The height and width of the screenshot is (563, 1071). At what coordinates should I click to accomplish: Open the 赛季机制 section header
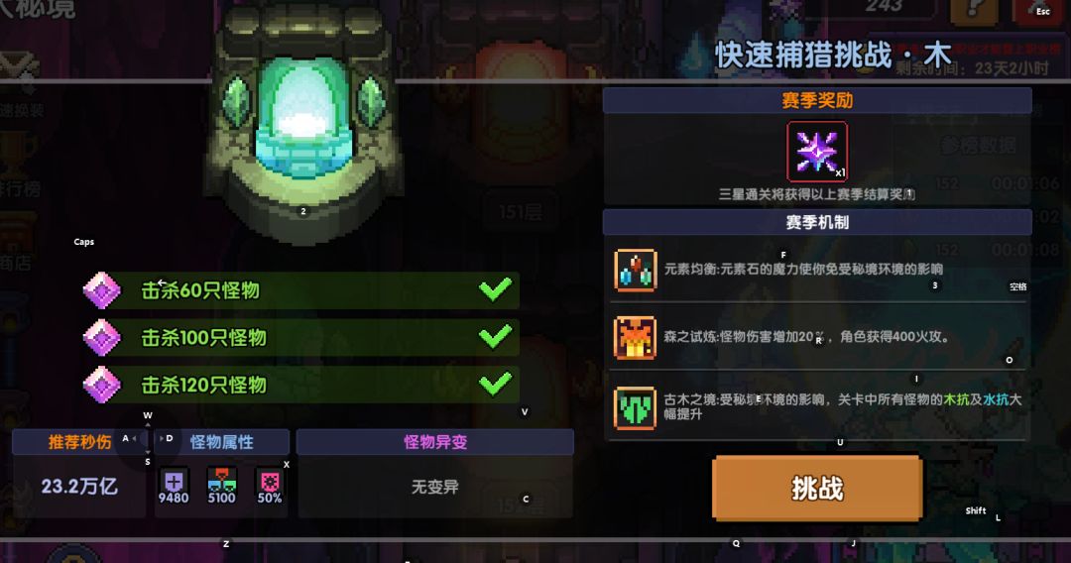click(x=817, y=222)
